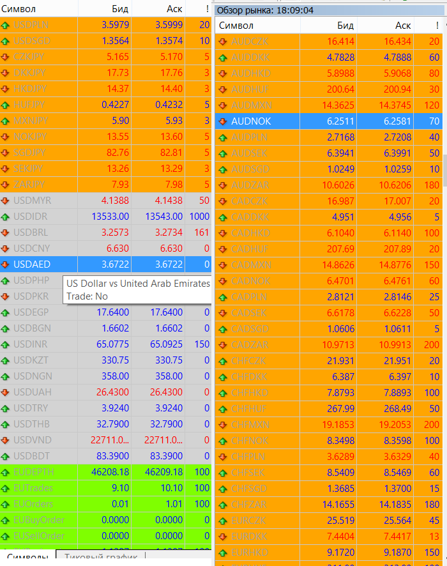447x566 pixels.
Task: Click the up arrow icon beside AUDSGD
Action: [x=223, y=169]
